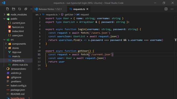Screen dimensions: 177x99
Task: Click the getUser function name on line 10
Action: point(83,51)
